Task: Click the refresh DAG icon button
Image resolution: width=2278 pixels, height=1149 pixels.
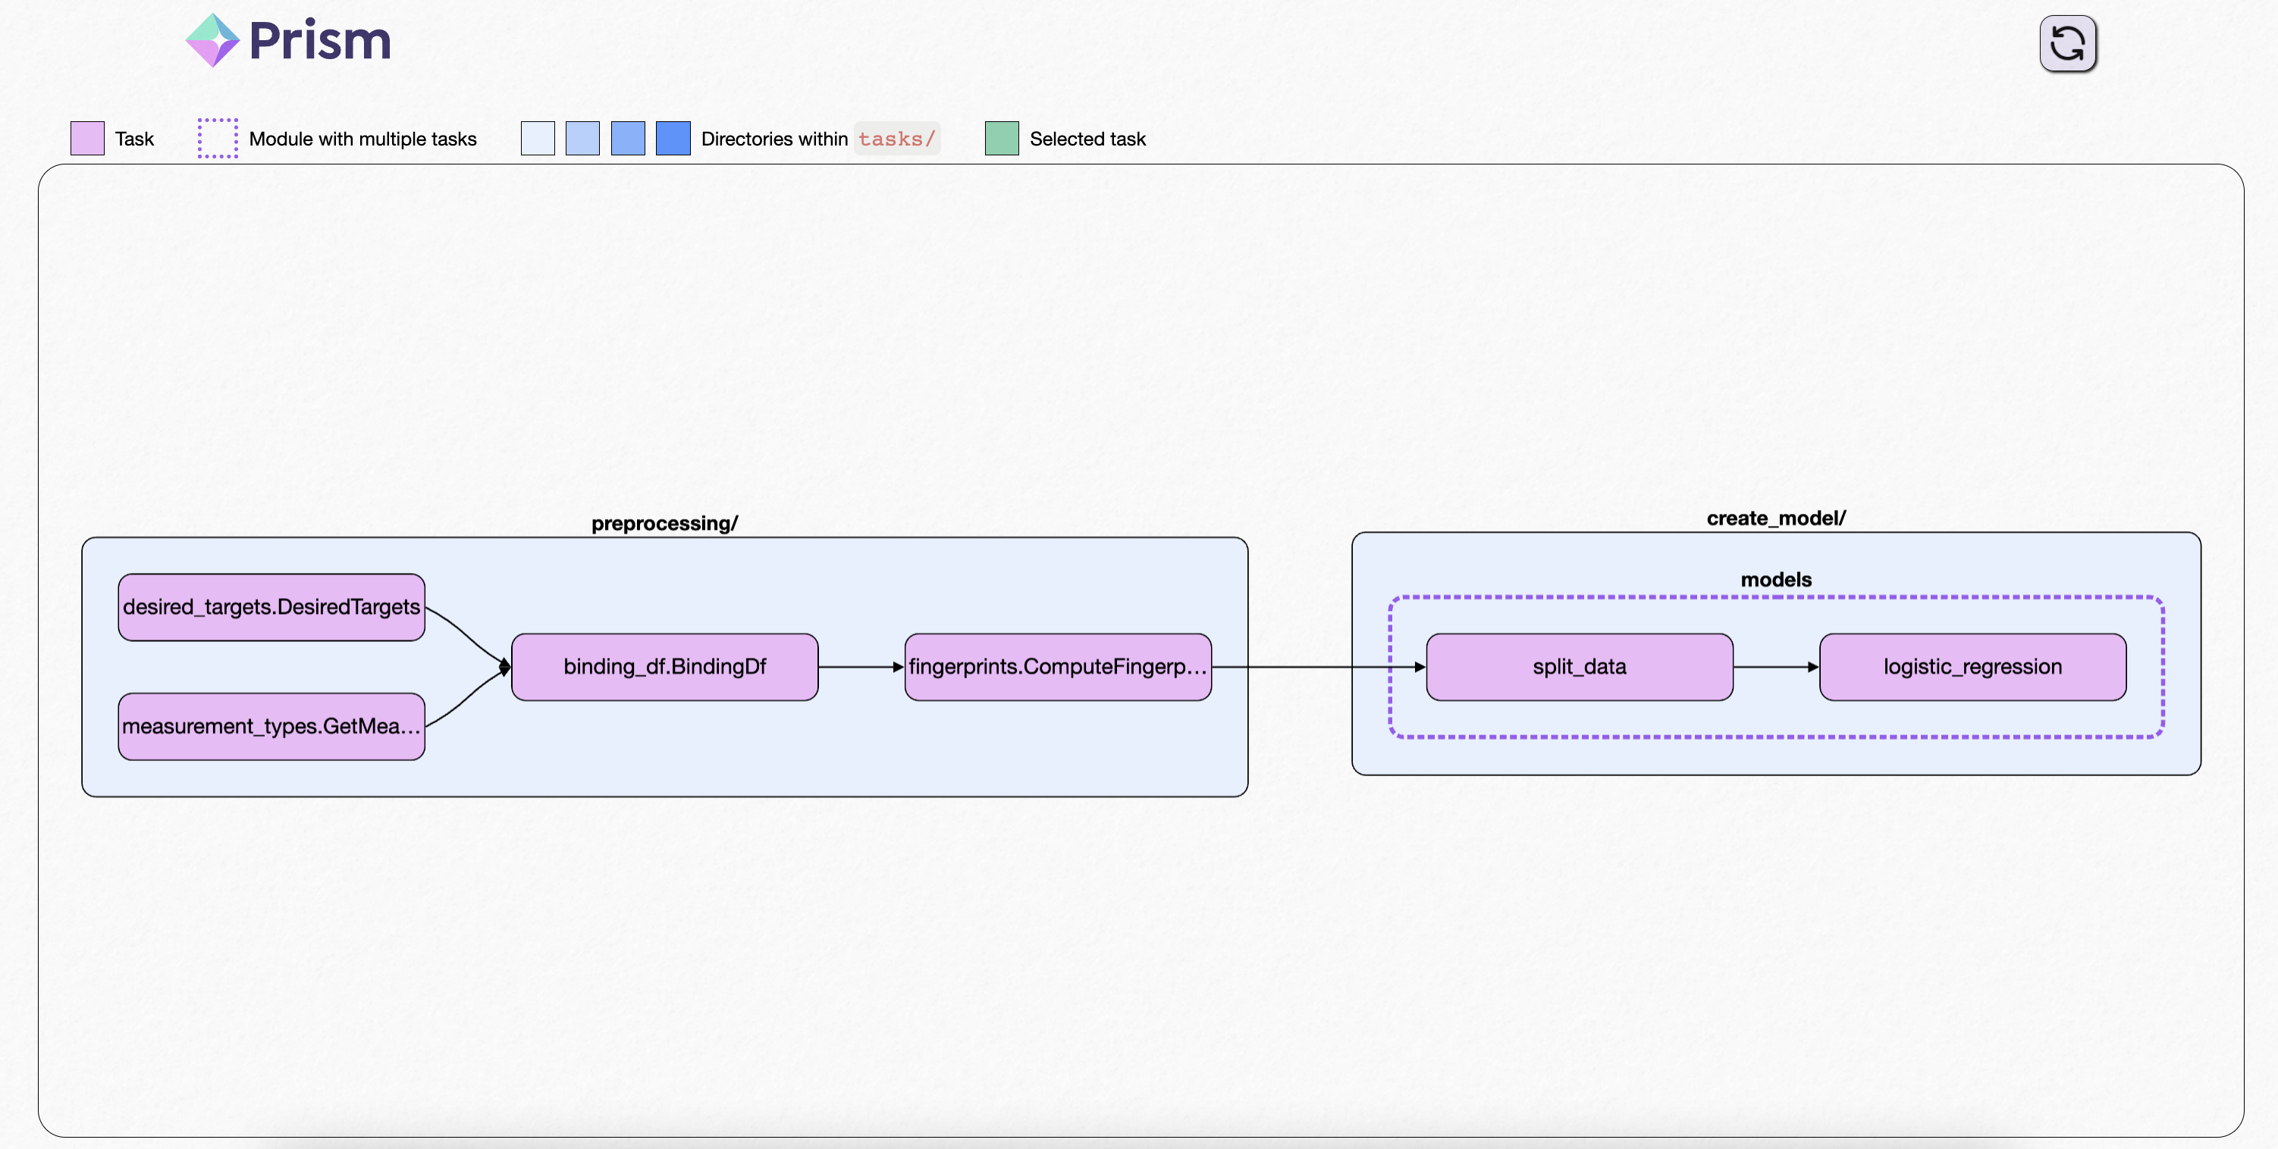Action: pos(2066,43)
